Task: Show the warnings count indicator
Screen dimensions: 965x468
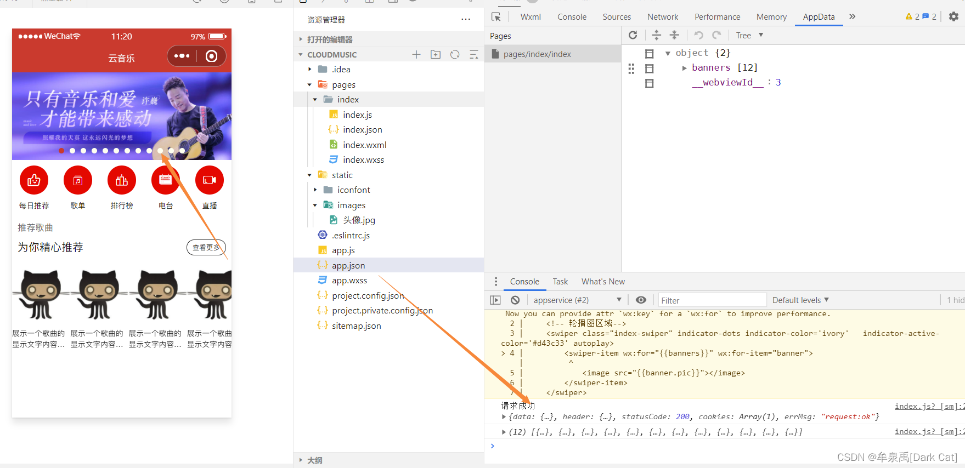Action: tap(912, 16)
